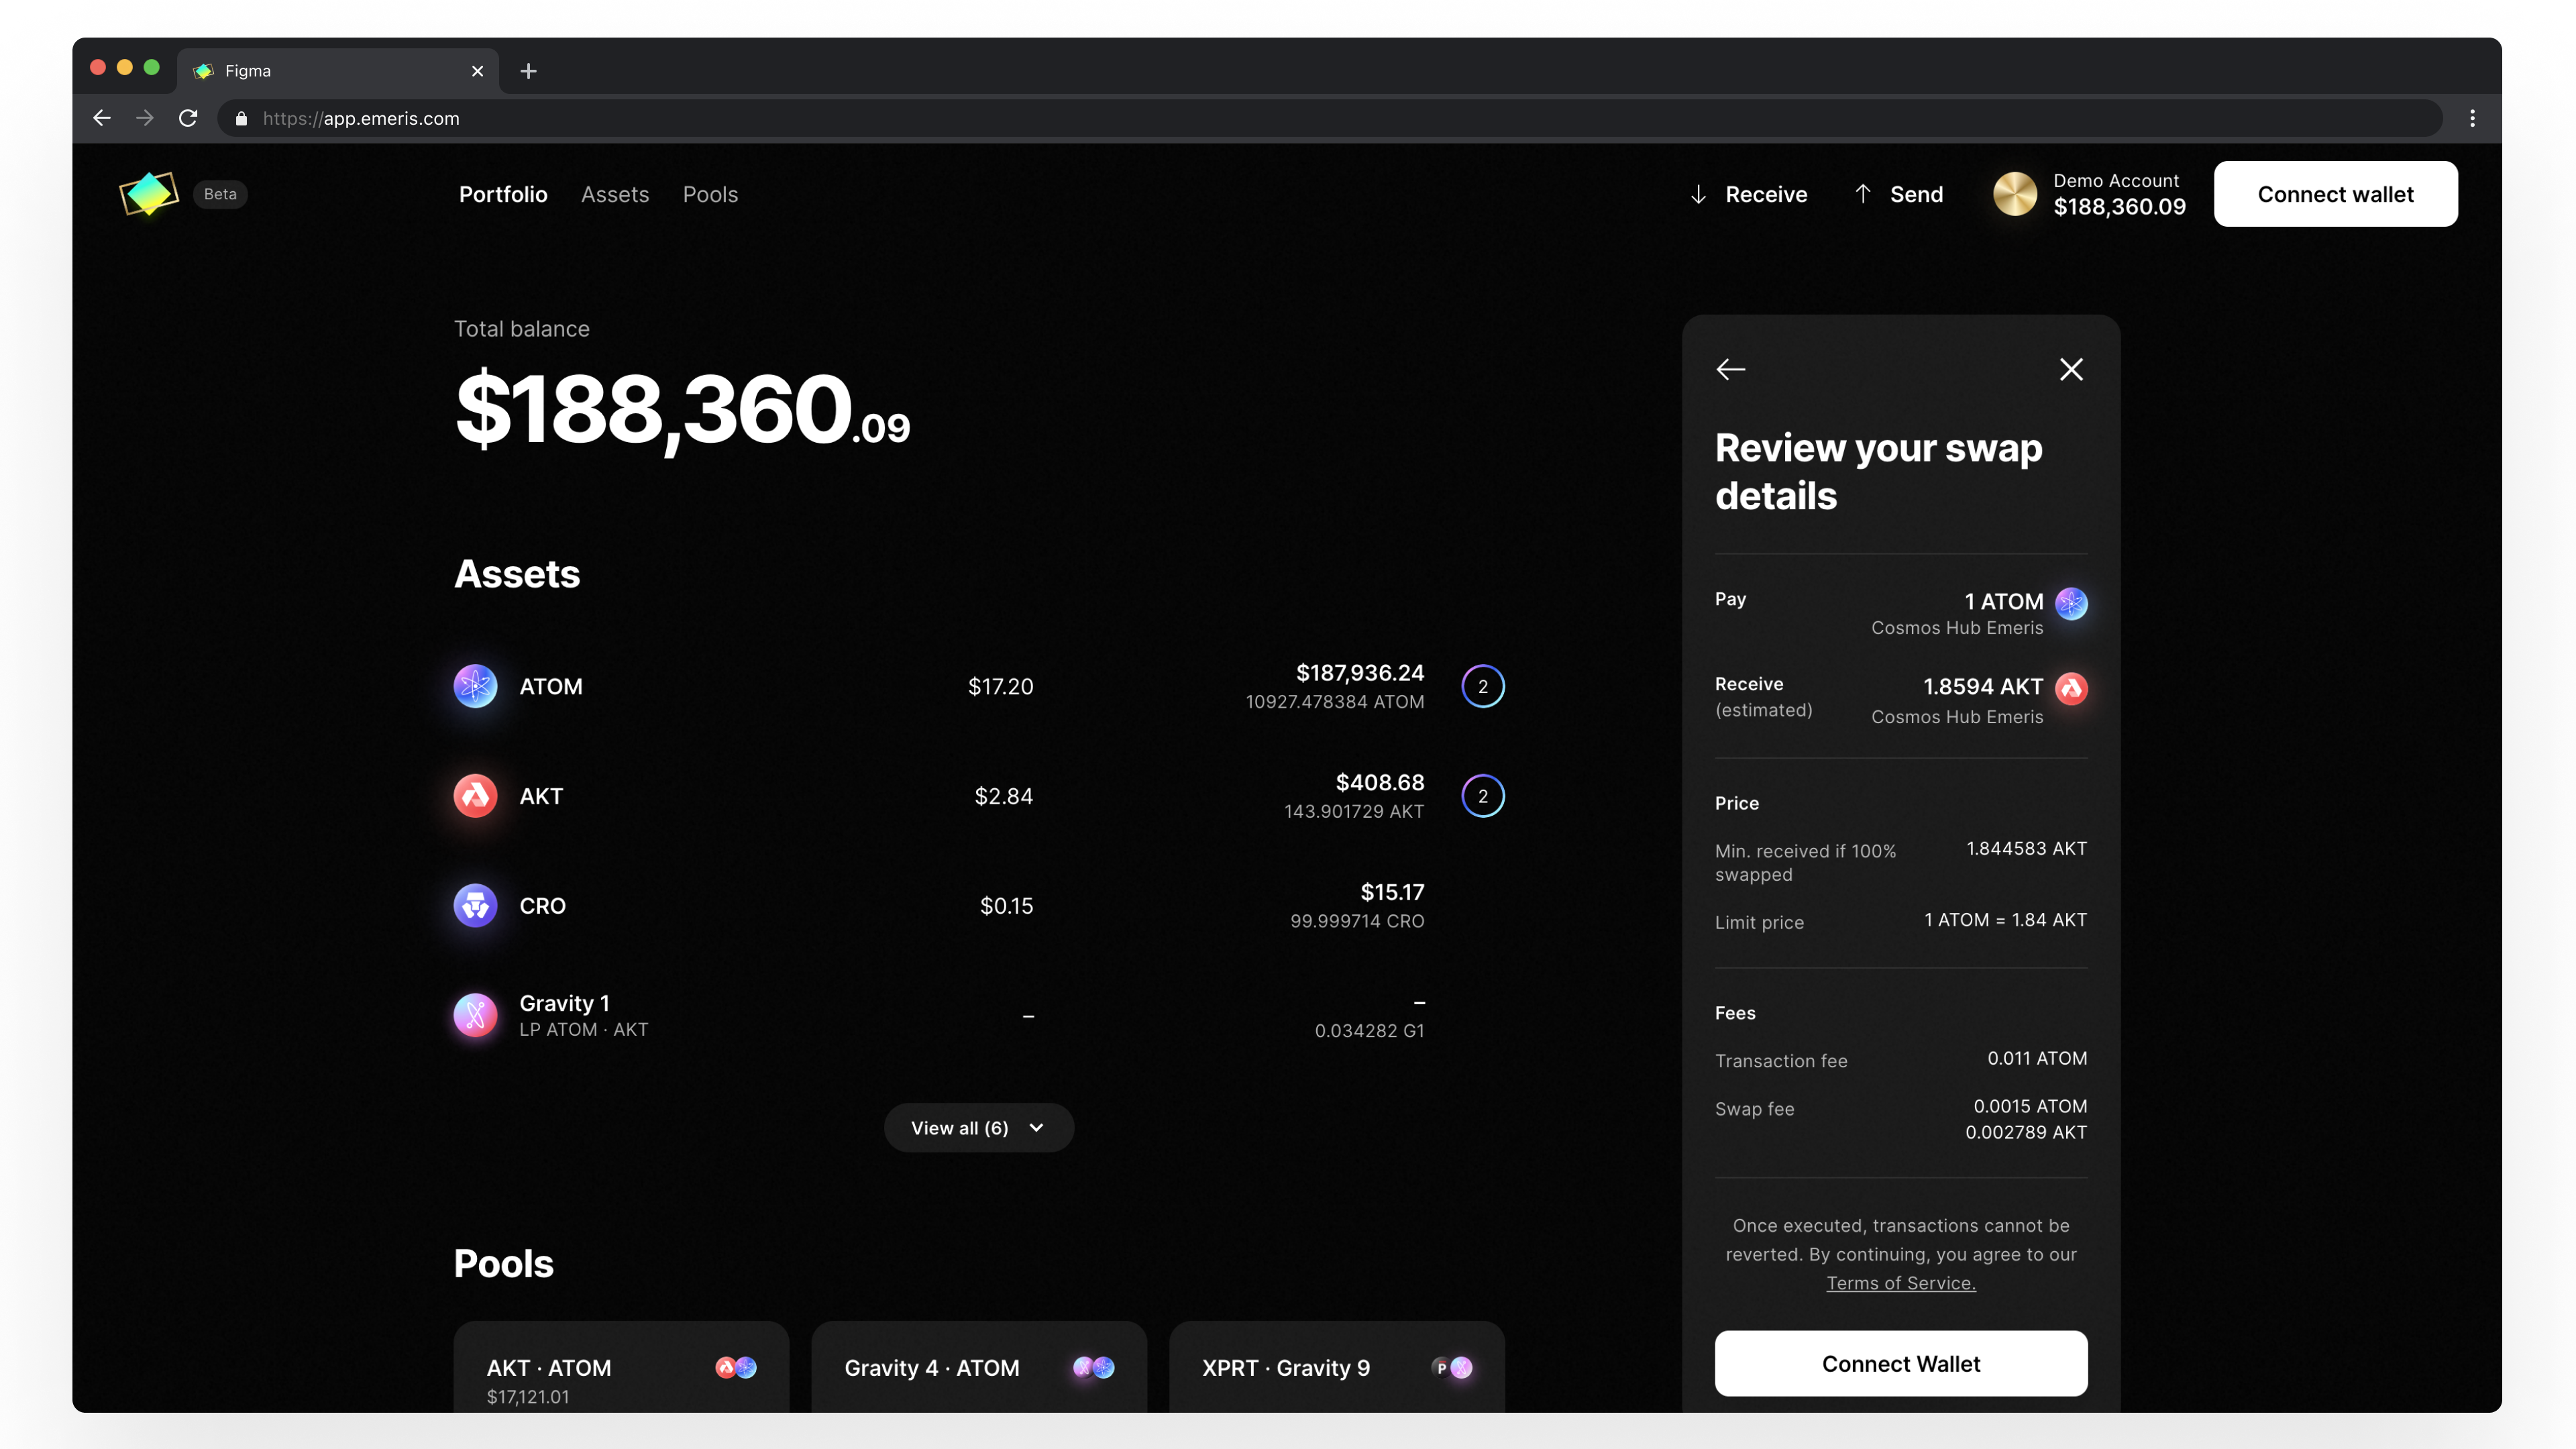Image resolution: width=2576 pixels, height=1449 pixels.
Task: Open the Assets navigation tab
Action: click(615, 194)
